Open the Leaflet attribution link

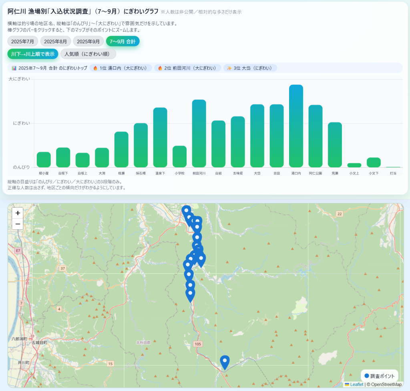point(356,384)
